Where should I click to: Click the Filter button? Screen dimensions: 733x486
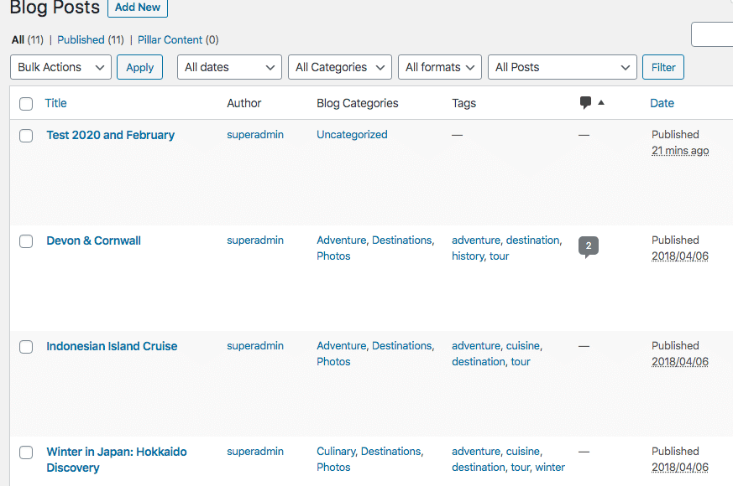pyautogui.click(x=662, y=66)
